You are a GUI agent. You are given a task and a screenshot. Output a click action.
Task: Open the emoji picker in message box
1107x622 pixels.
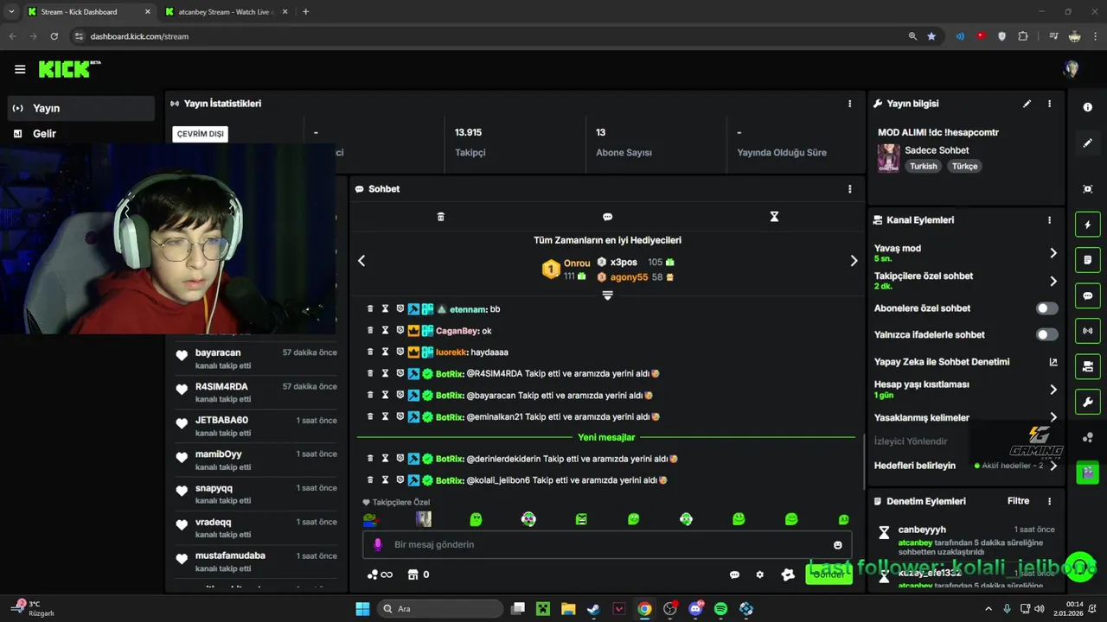coord(837,545)
